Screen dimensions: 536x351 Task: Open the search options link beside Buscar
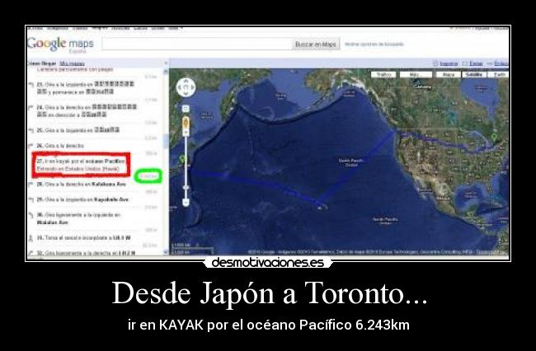pos(374,44)
